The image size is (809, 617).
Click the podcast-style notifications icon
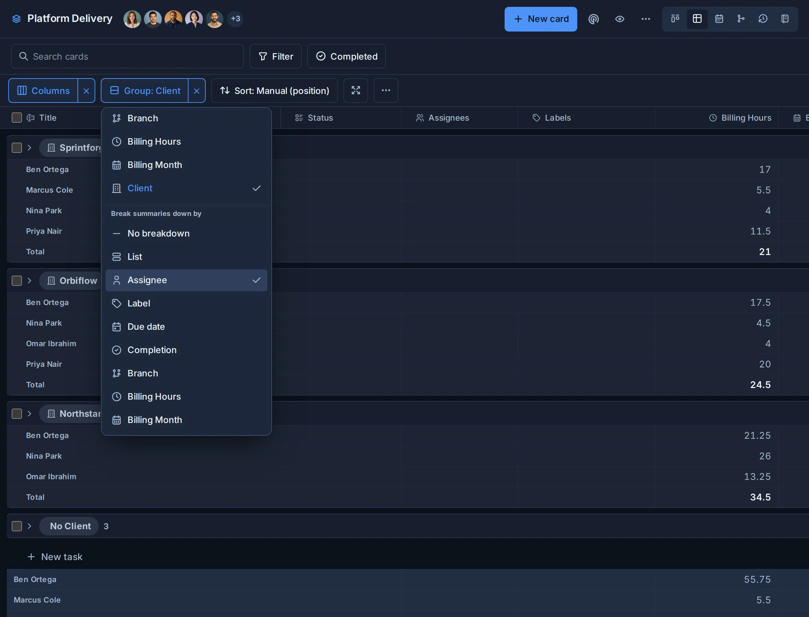[x=593, y=19]
